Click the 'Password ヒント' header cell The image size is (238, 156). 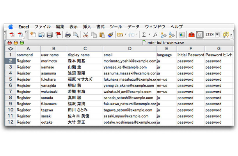[219, 55]
